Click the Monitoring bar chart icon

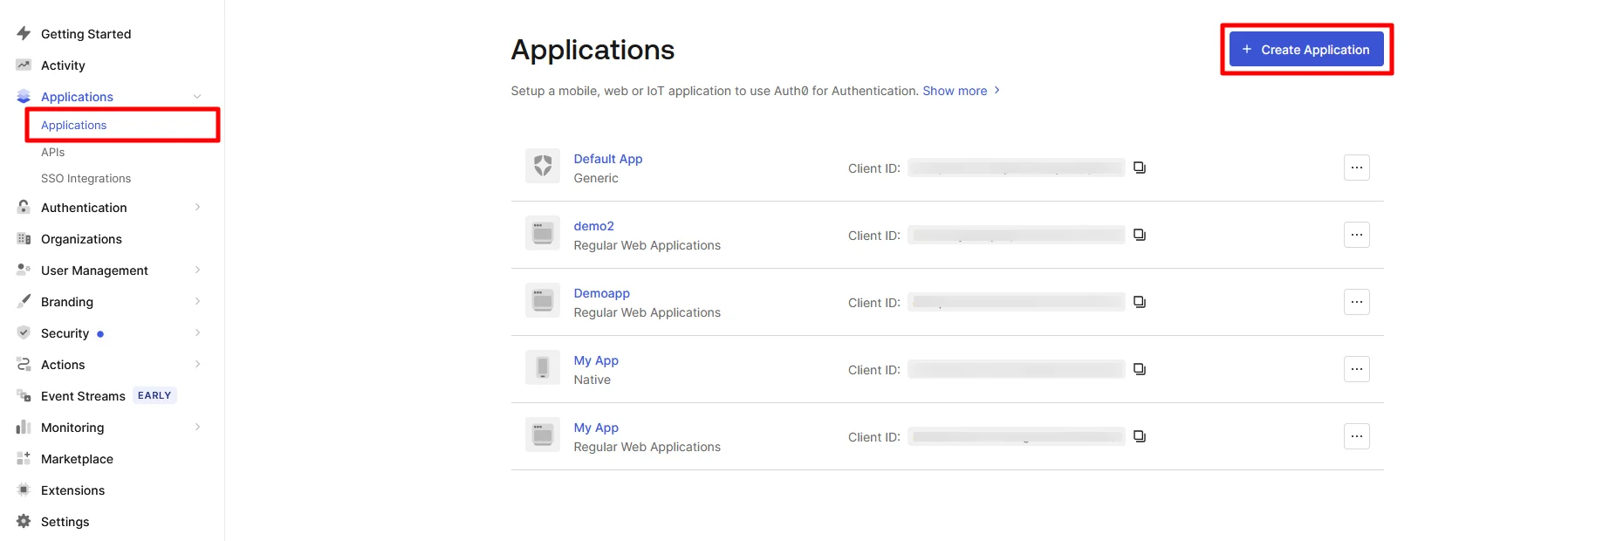click(x=24, y=427)
